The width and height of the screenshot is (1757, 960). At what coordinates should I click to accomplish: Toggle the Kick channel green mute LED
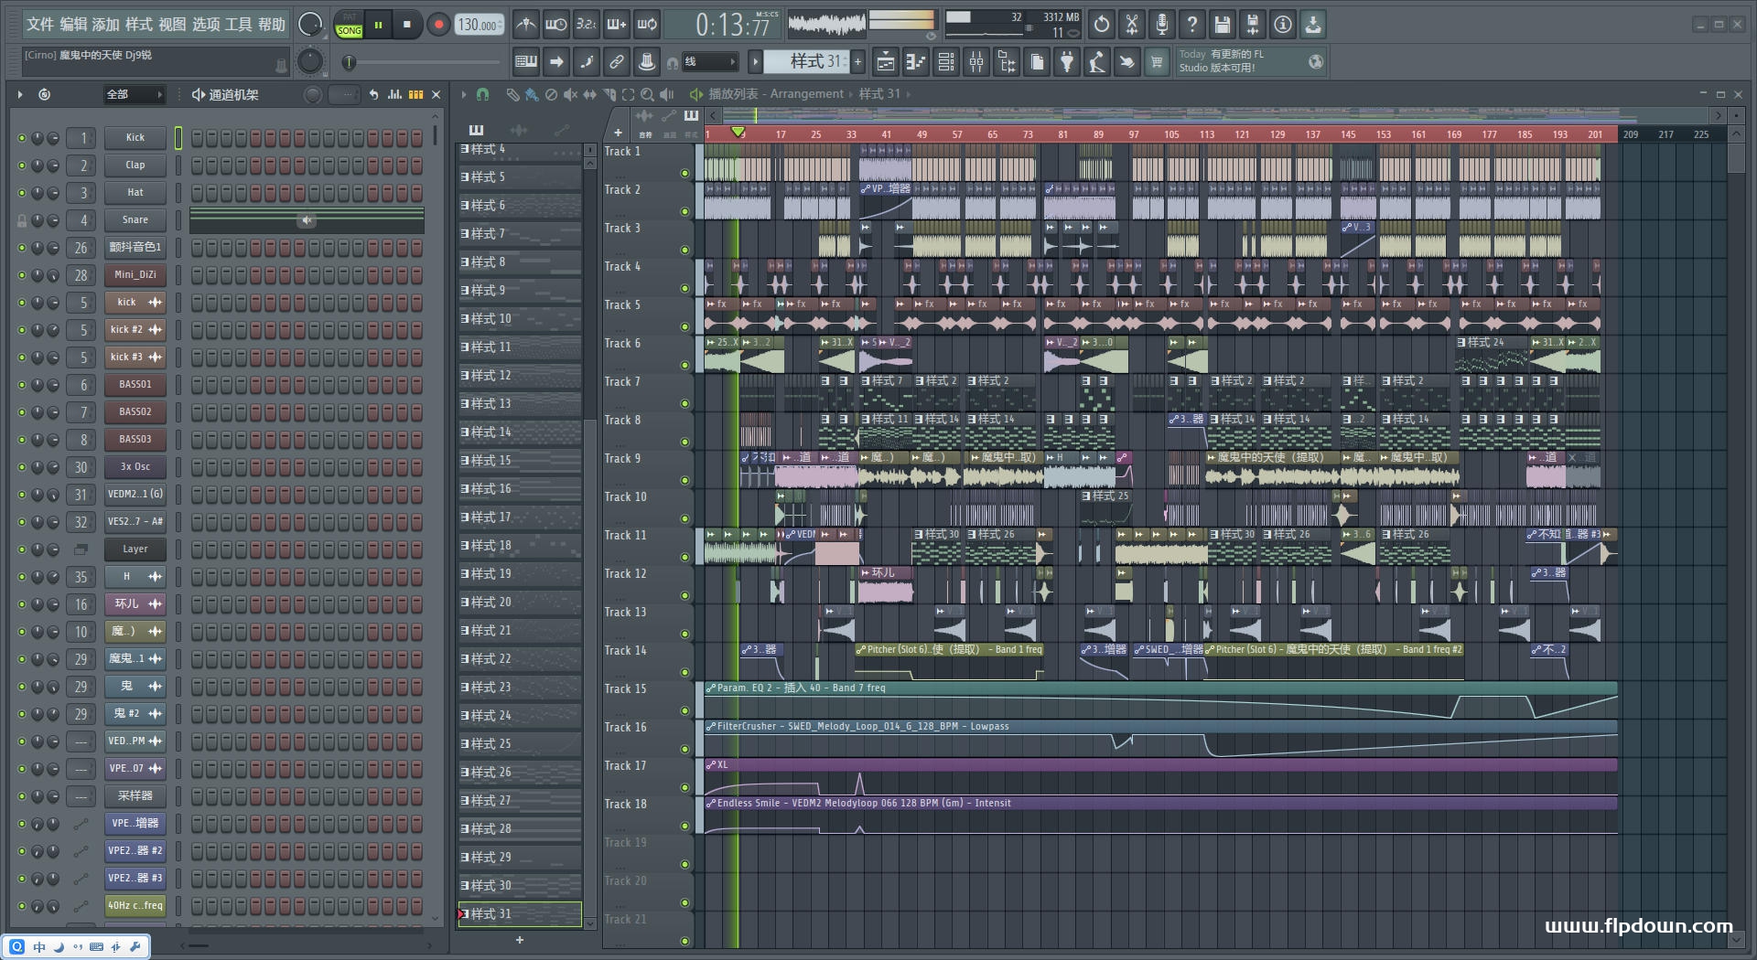pos(22,138)
